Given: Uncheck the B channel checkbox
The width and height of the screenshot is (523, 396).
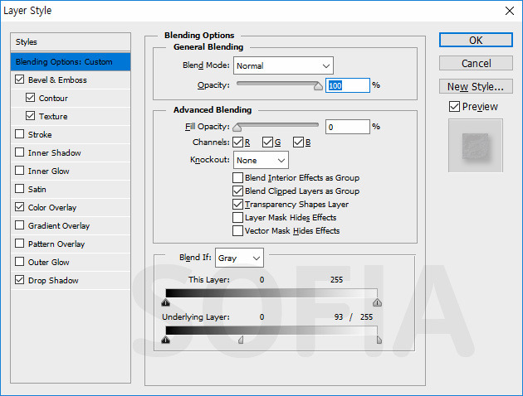Looking at the screenshot, I should (x=298, y=142).
